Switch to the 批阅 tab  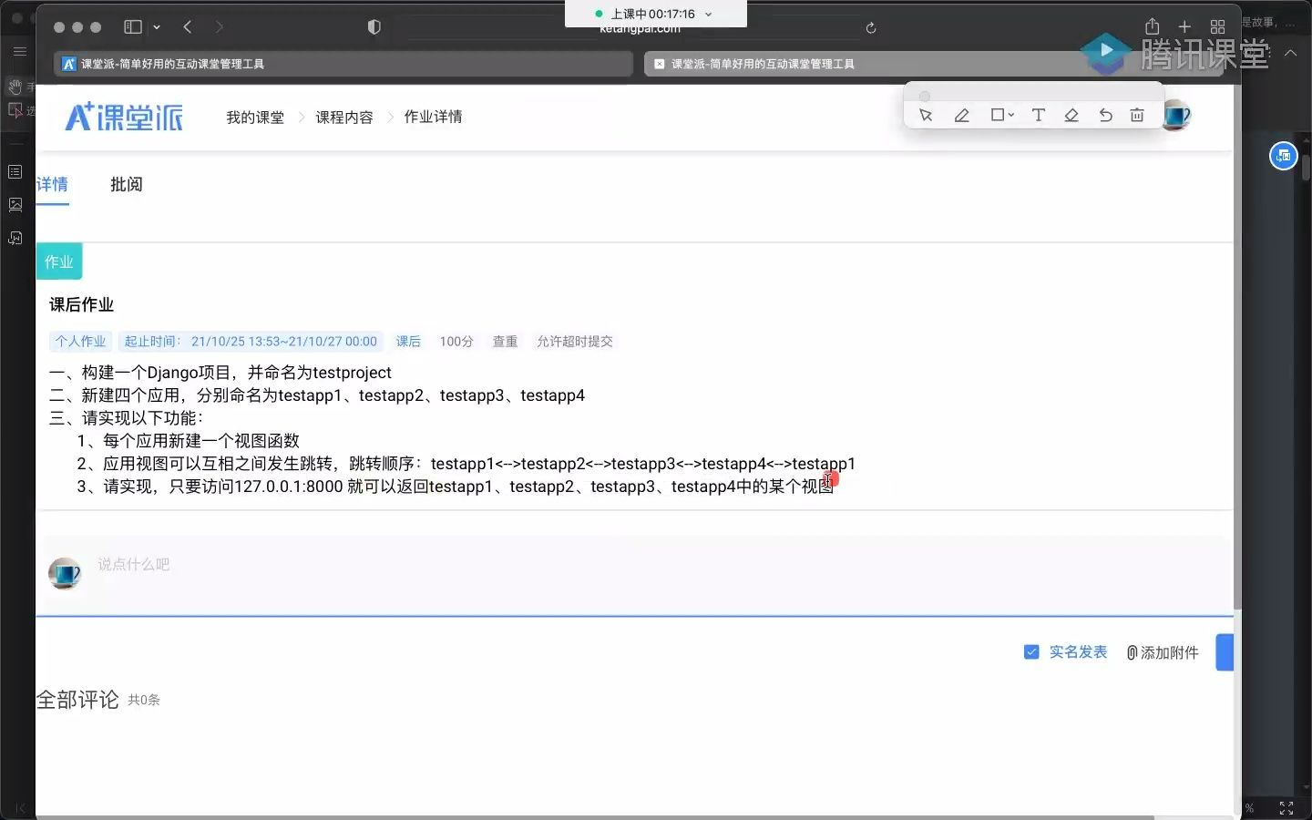point(126,185)
